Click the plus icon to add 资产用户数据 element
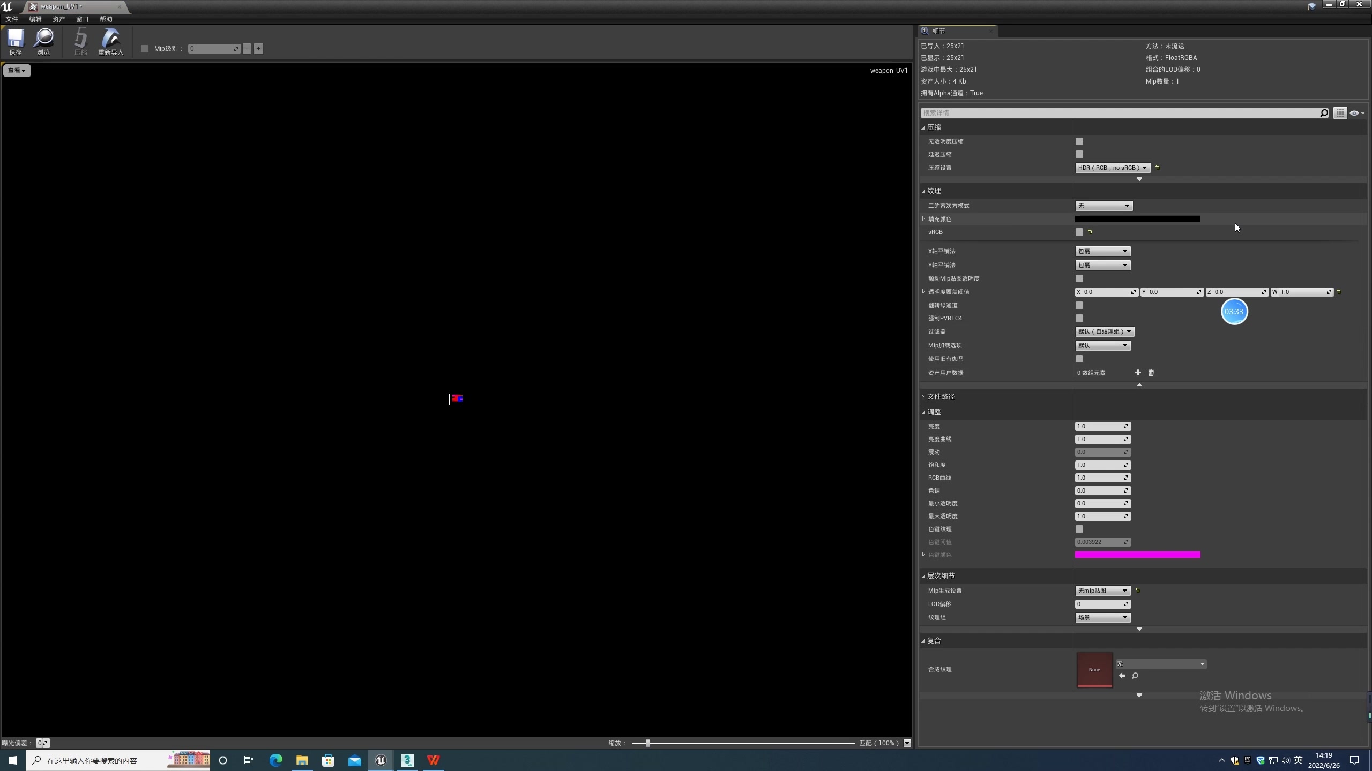The height and width of the screenshot is (771, 1372). tap(1138, 373)
